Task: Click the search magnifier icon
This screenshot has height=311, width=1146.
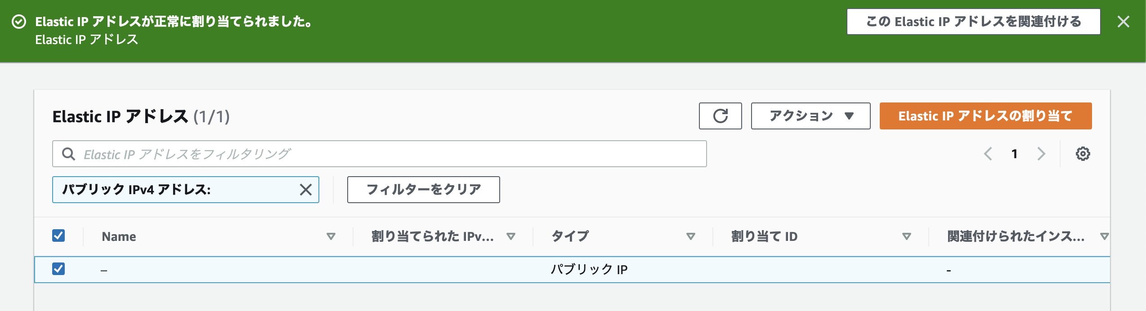Action: 68,154
